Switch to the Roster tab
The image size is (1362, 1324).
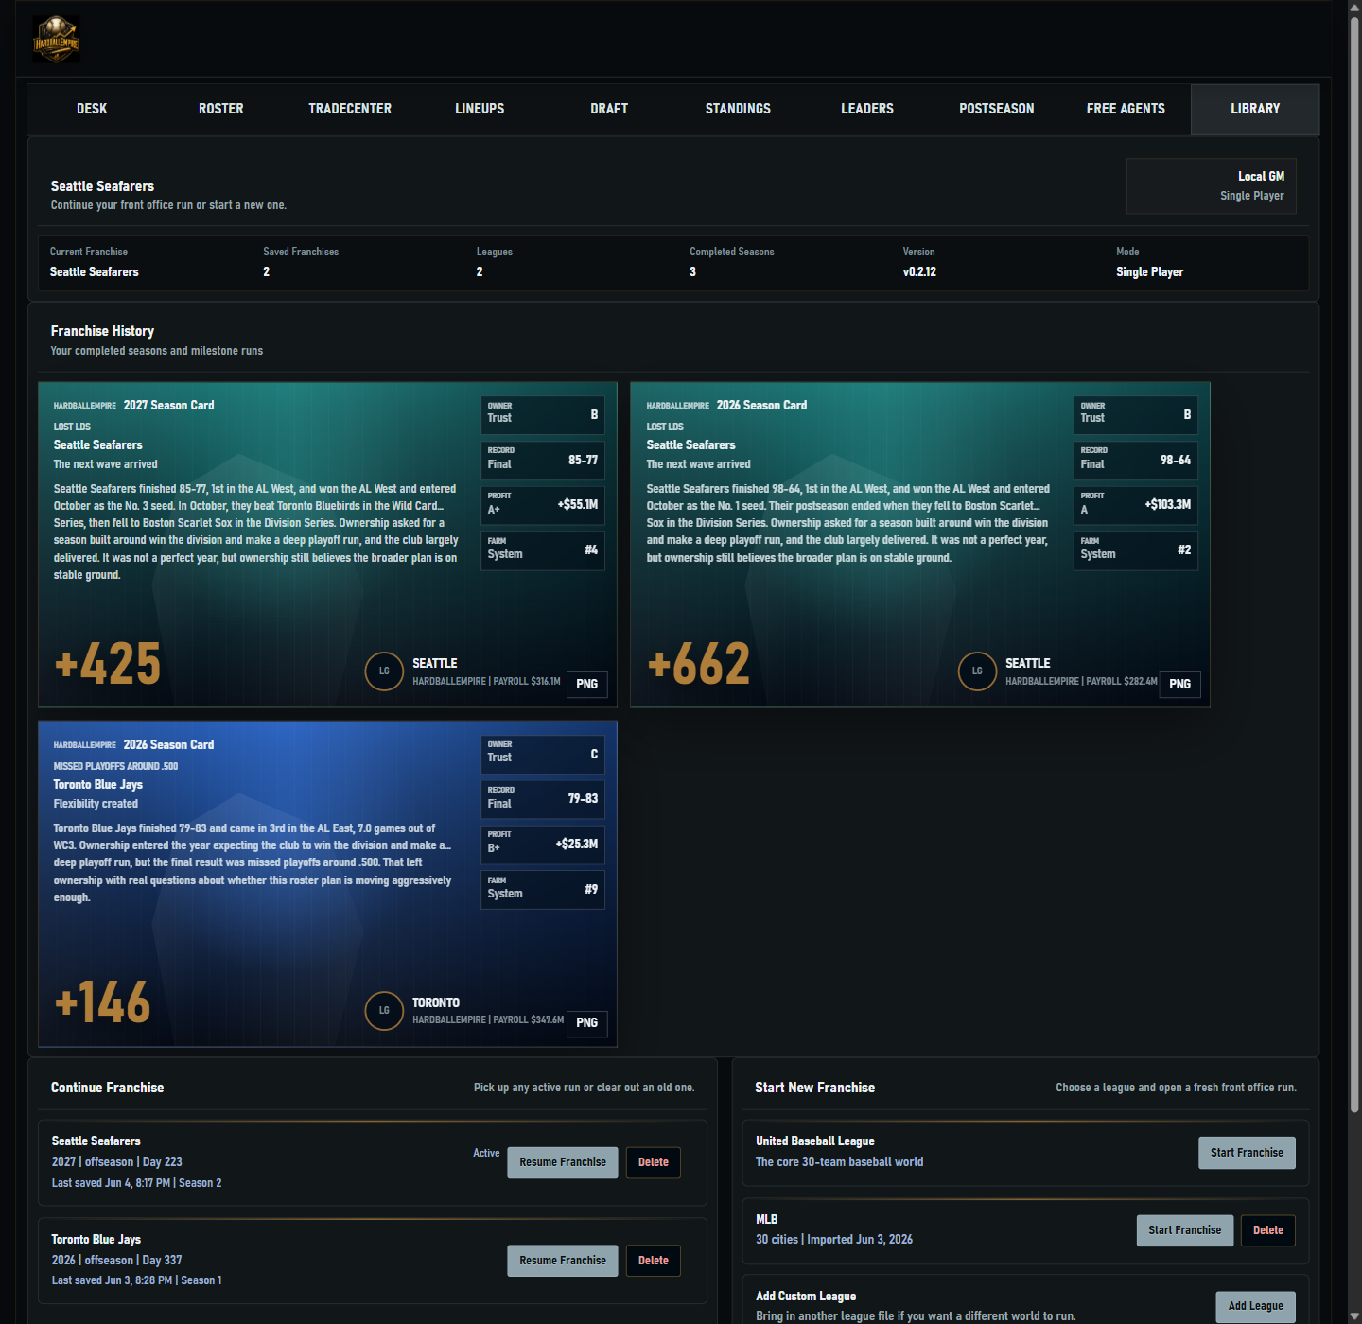[221, 109]
